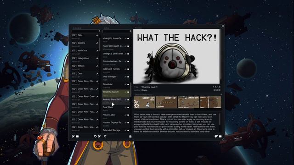
Task: Open the Giddy-Up Caravan thumbnail
Action: click(166, 102)
